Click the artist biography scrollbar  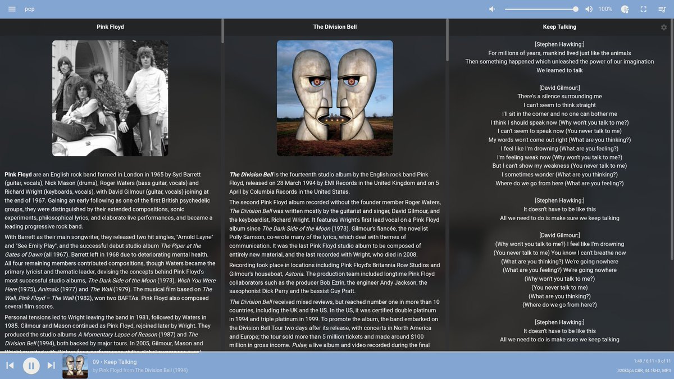[222, 31]
